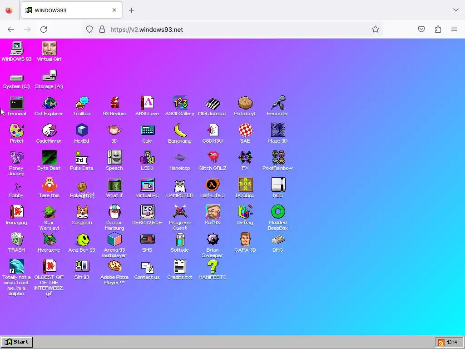
Task: Play Star Wars.avi Yoda icon
Action: pyautogui.click(x=49, y=212)
